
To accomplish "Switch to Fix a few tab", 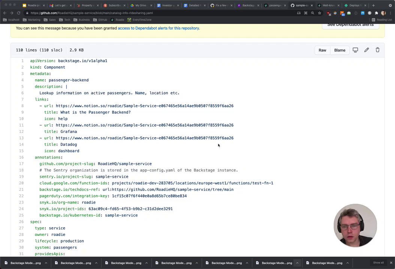I will [221, 5].
